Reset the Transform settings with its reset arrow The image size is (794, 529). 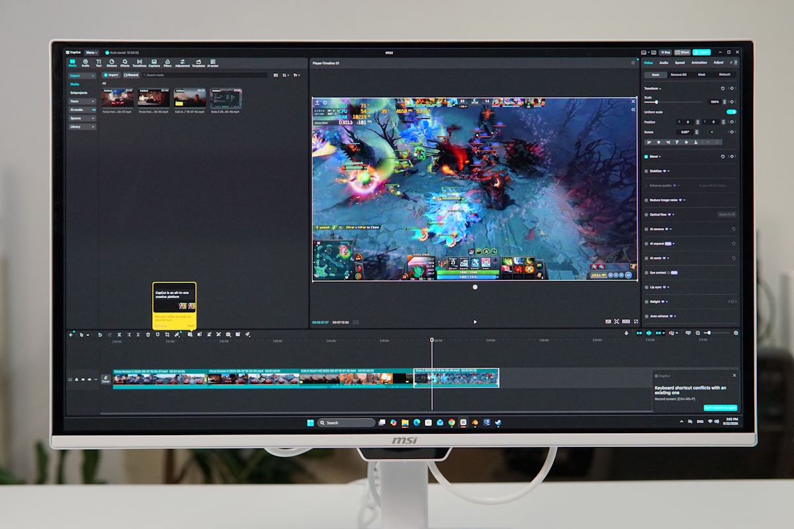[x=723, y=89]
